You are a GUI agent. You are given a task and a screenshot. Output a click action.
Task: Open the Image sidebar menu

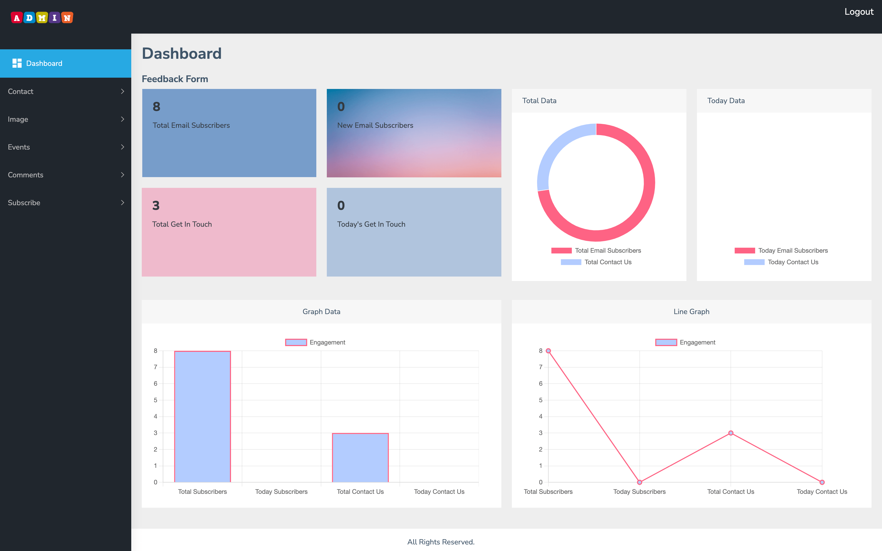(x=66, y=119)
